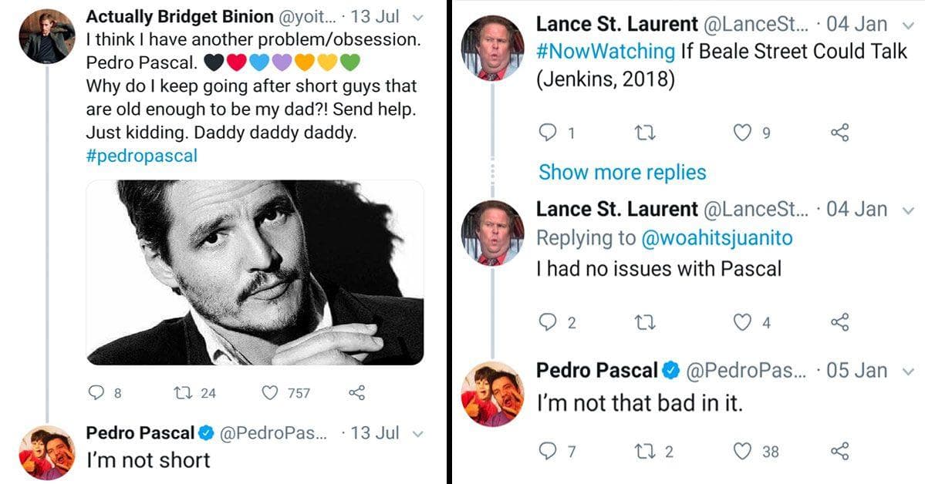Reply to Bridget Binion's Pedro Pascal tweet
Image resolution: width=925 pixels, height=484 pixels.
pyautogui.click(x=96, y=391)
